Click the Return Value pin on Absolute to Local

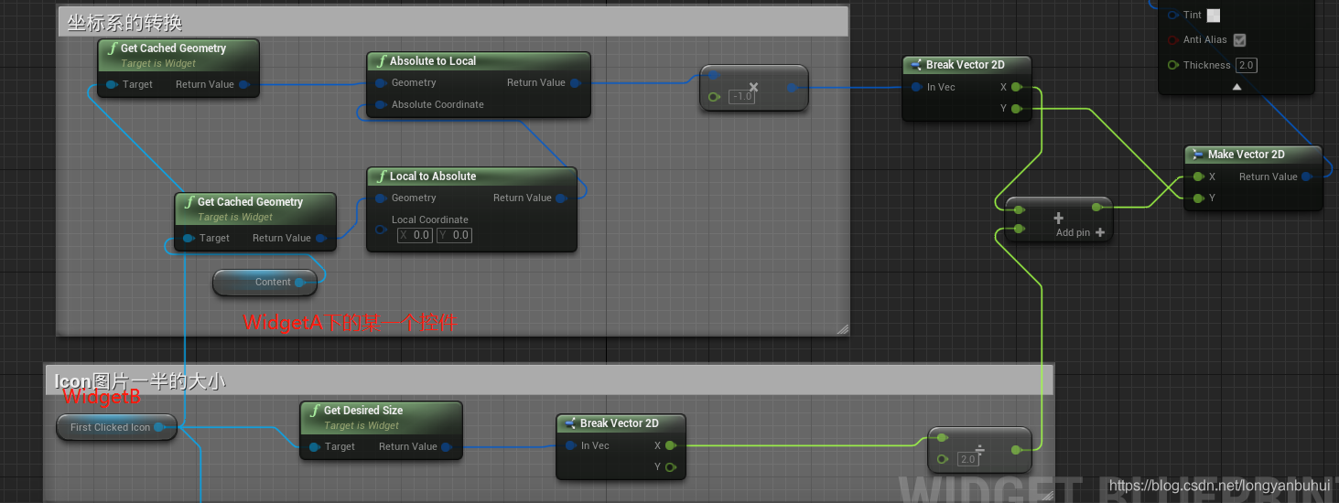(575, 83)
